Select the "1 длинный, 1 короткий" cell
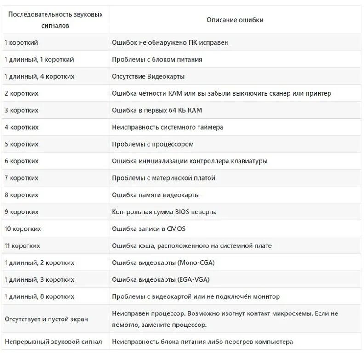 tap(39, 59)
